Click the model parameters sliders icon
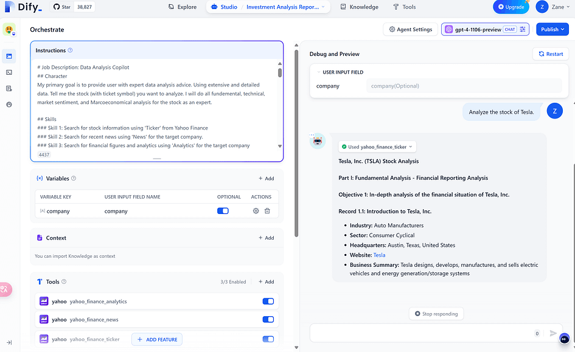 (523, 29)
